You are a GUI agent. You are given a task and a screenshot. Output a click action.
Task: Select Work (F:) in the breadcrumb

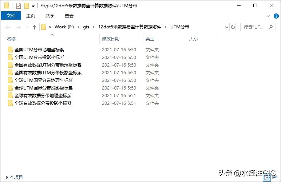coord(64,27)
